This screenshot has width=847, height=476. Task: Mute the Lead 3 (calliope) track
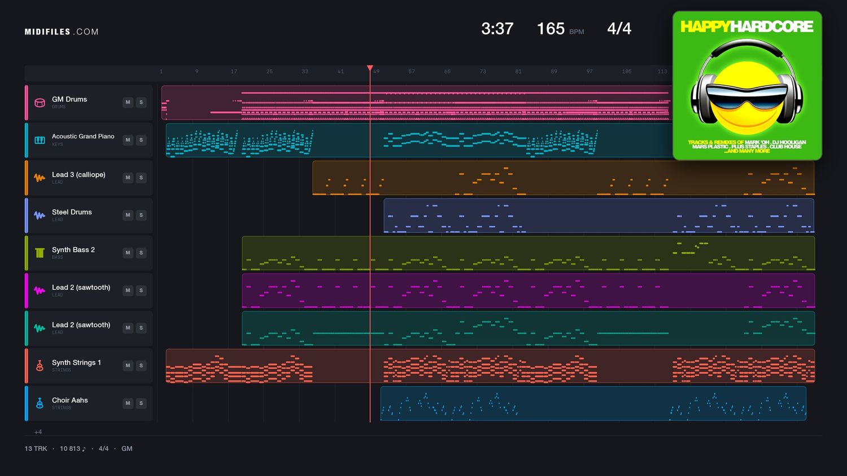(128, 178)
